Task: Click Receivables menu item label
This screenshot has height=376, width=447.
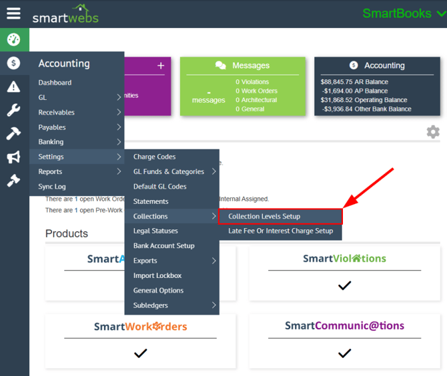Action: click(57, 112)
